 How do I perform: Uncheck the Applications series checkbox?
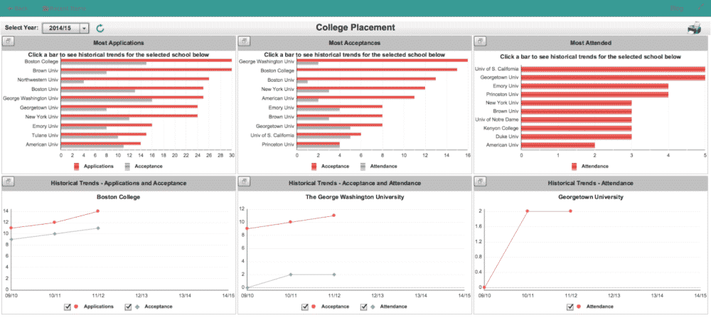(x=68, y=307)
